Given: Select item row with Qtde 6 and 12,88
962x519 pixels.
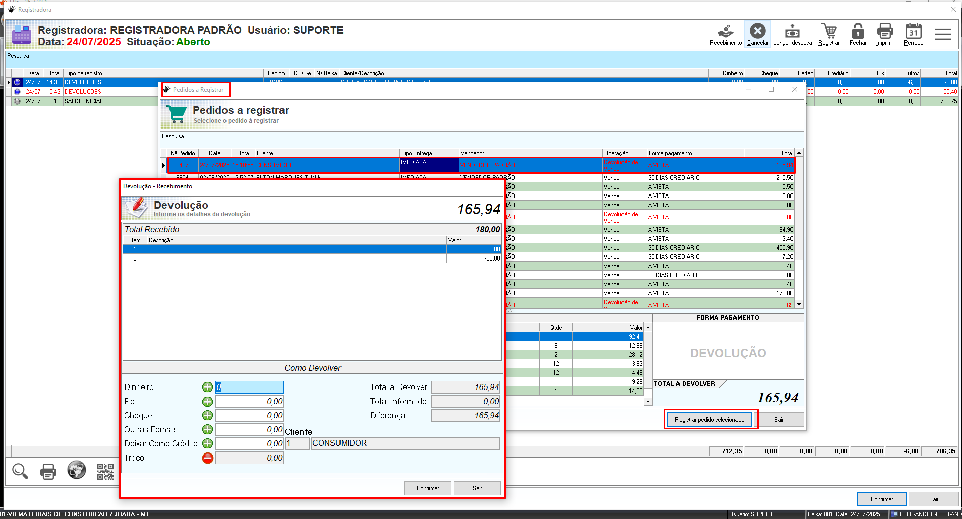Looking at the screenshot, I should 575,346.
